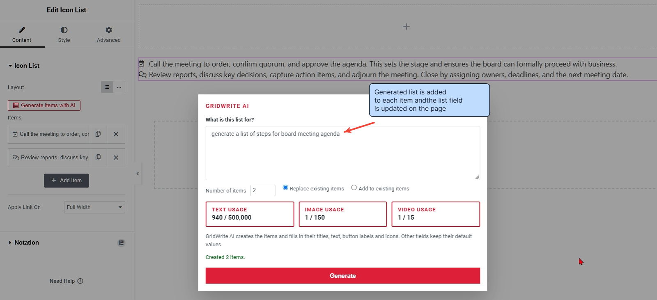Click the GRIDWRITE AI heading
Viewport: 657px width, 300px height.
pos(227,106)
